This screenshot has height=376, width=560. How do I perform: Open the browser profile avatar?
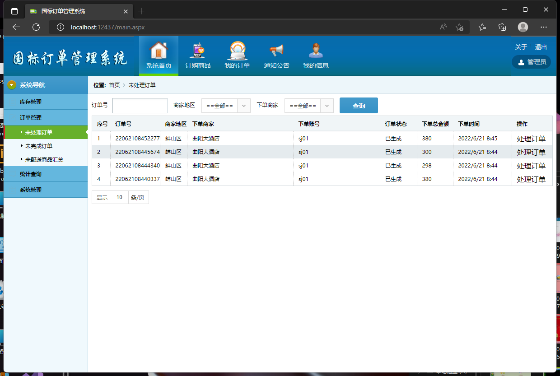pyautogui.click(x=523, y=27)
